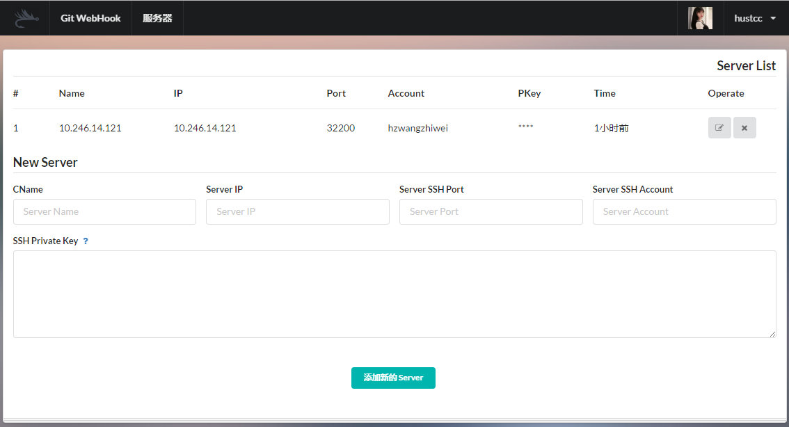The image size is (789, 427).
Task: Open the Git WebHook nav item
Action: point(90,18)
